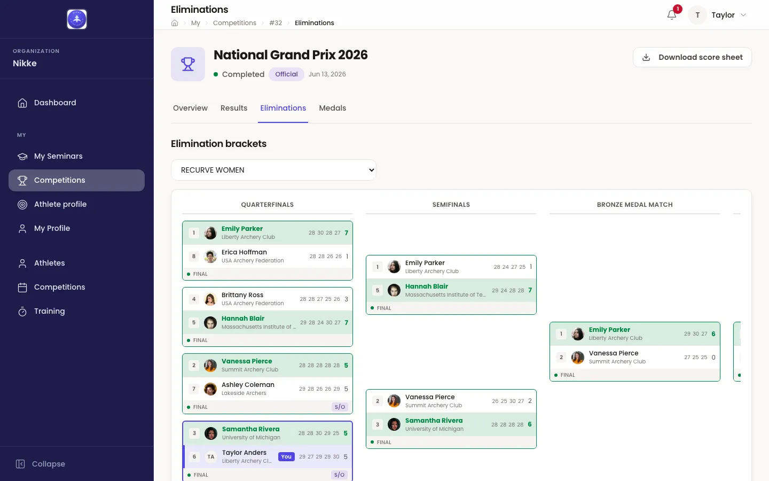Open the Medals tab
Image resolution: width=769 pixels, height=481 pixels.
[x=333, y=108]
